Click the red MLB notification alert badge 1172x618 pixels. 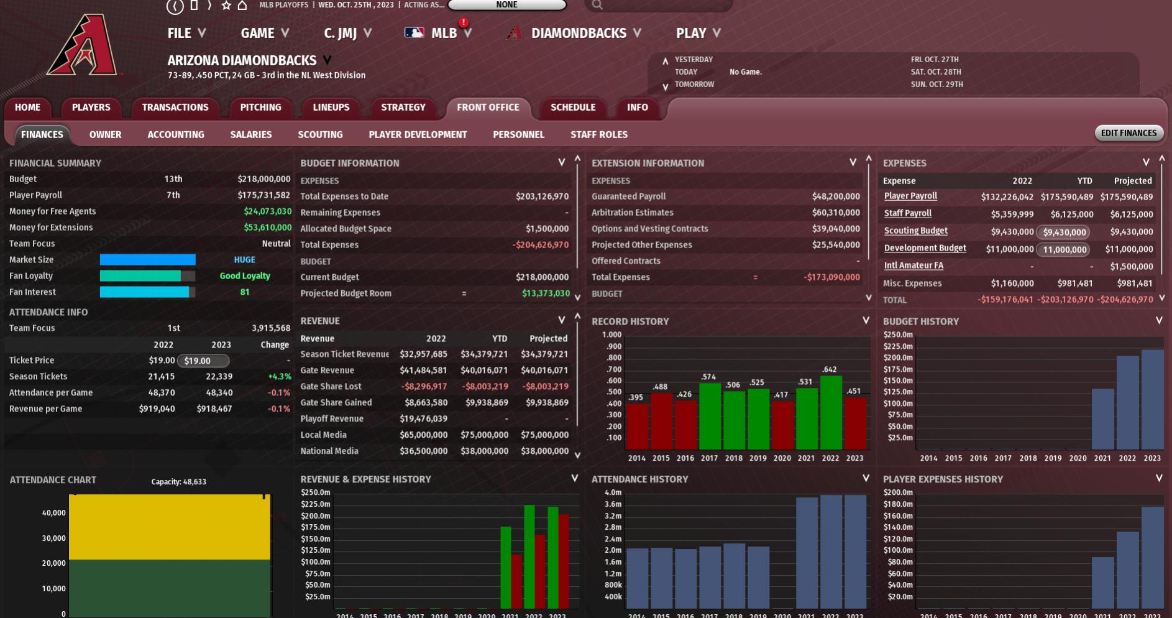[463, 22]
